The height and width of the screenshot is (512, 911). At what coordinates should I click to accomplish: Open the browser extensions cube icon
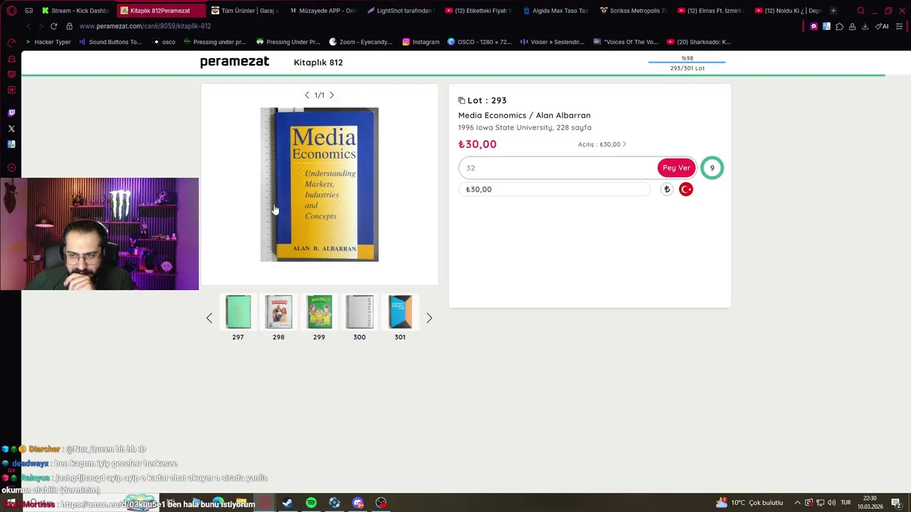click(x=839, y=26)
